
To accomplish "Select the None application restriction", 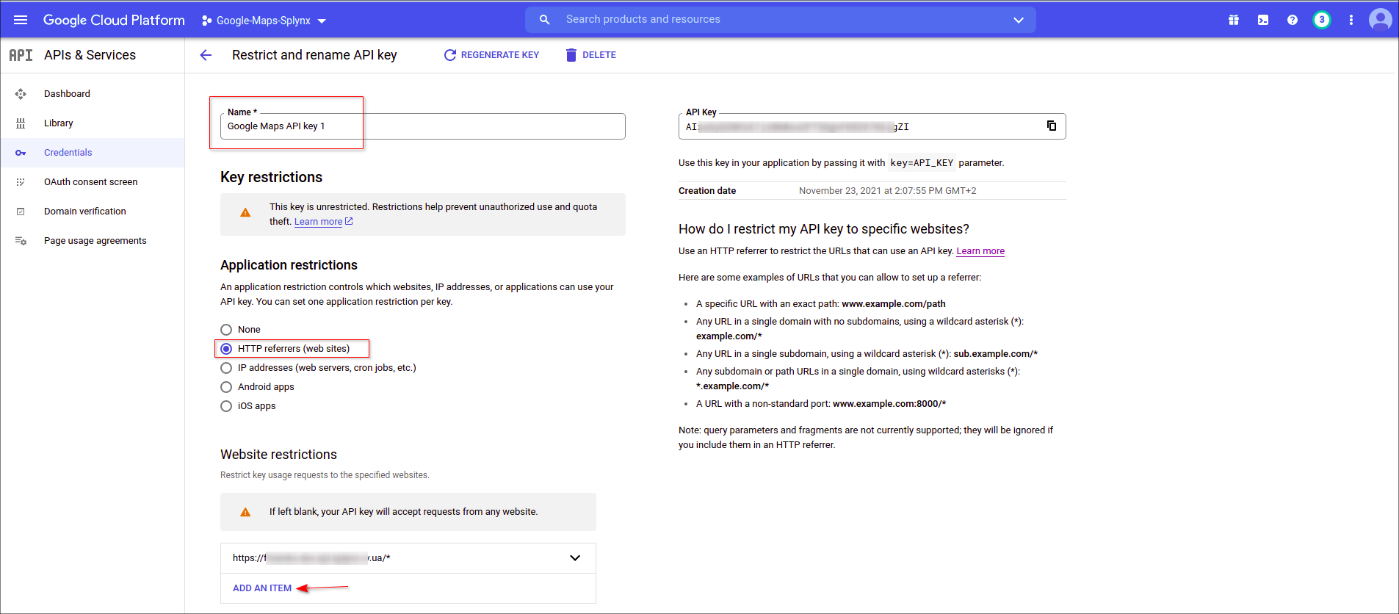I will [x=226, y=330].
